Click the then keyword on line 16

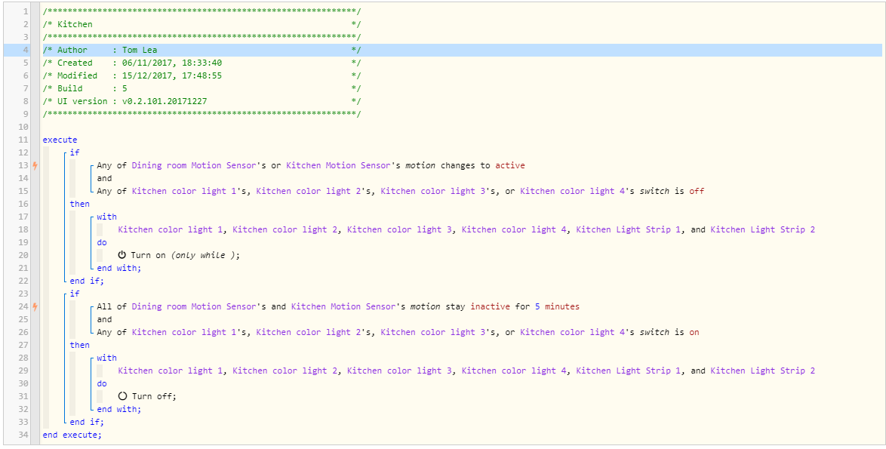point(80,204)
